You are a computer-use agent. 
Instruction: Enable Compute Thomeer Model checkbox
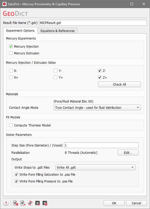11,125
